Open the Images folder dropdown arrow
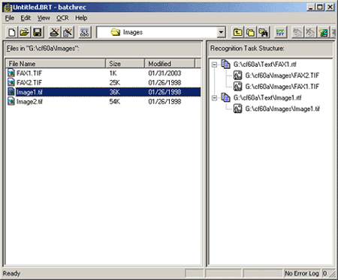The height and width of the screenshot is (280, 338). tap(221, 32)
